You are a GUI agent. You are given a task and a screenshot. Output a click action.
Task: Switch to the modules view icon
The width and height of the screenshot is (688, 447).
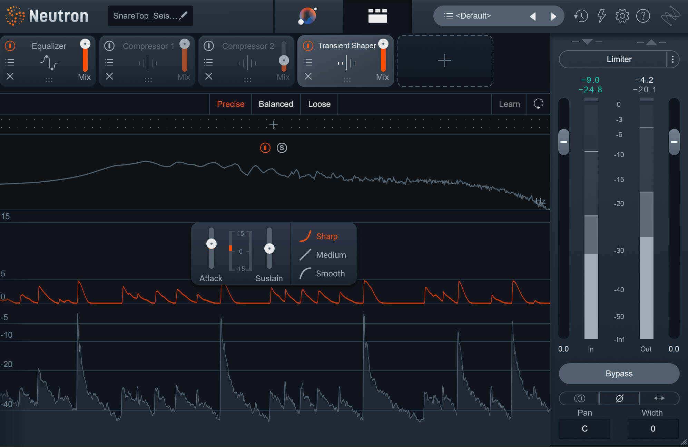tap(377, 16)
